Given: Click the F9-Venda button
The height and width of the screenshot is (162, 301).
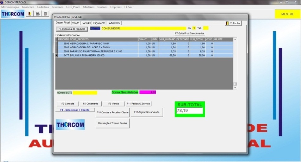Looking at the screenshot, I should coord(114,104).
